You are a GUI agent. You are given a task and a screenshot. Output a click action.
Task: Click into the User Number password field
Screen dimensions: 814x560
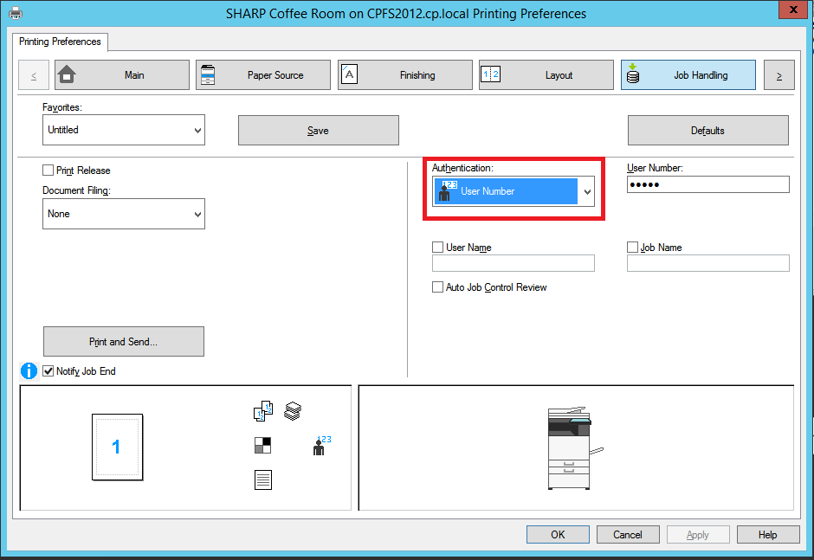click(708, 184)
